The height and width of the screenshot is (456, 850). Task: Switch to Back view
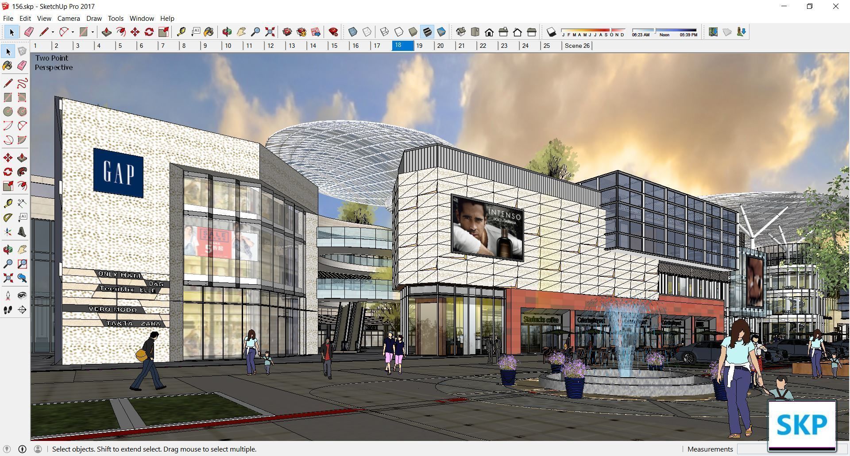[518, 32]
